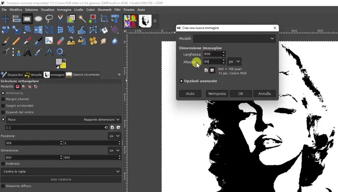Select the Ellipse Select tool
The width and height of the screenshot is (338, 192).
pyautogui.click(x=38, y=19)
